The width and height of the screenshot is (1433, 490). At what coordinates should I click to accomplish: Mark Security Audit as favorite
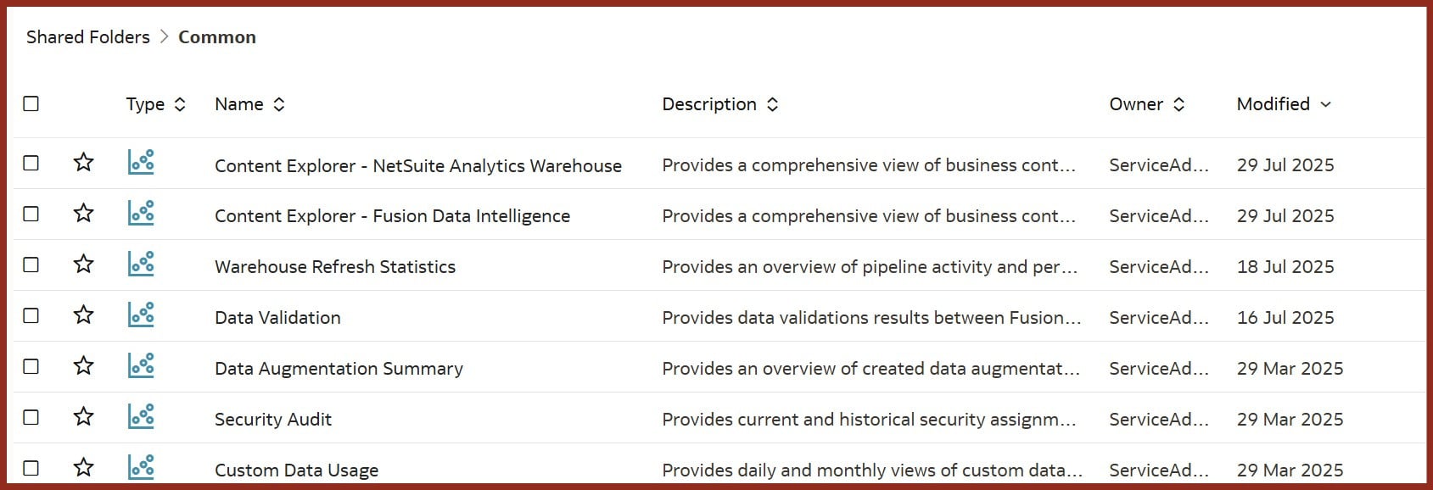(83, 417)
